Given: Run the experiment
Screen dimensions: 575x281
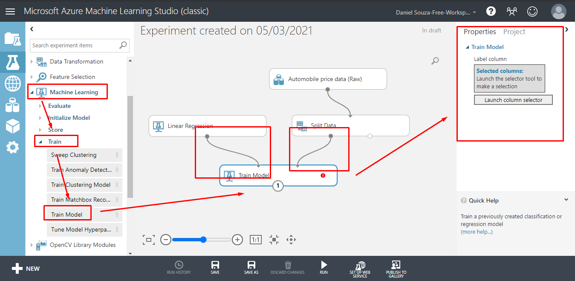Looking at the screenshot, I should 324,268.
